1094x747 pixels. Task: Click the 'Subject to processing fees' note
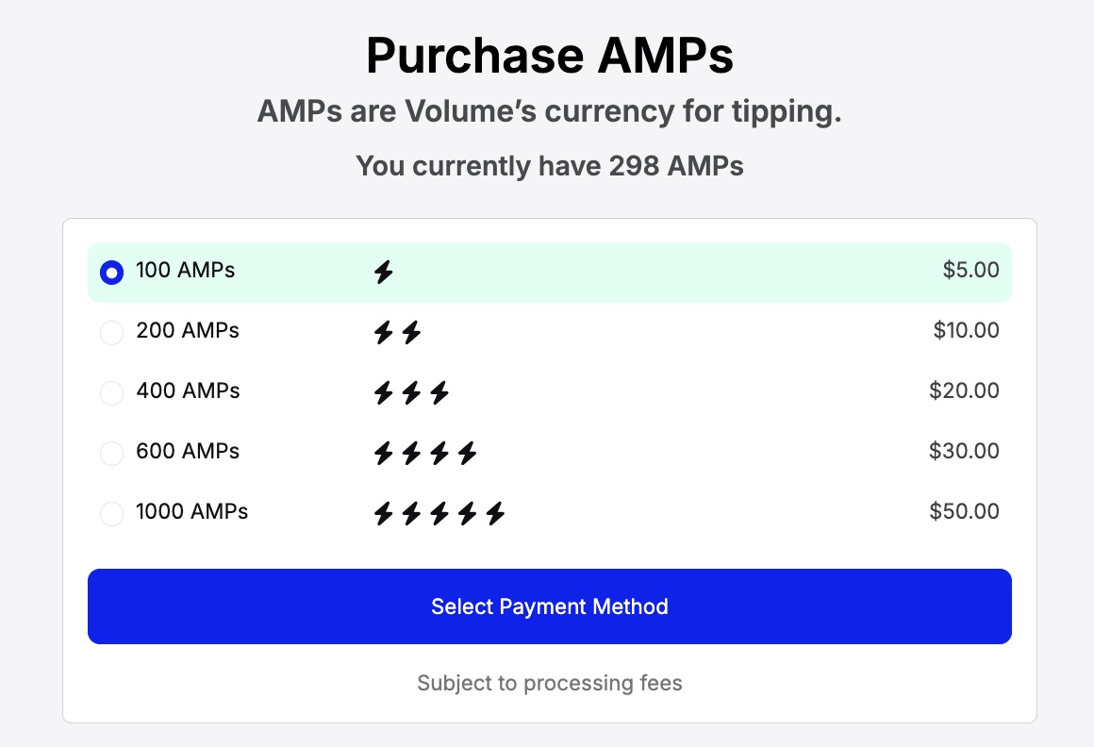[550, 683]
